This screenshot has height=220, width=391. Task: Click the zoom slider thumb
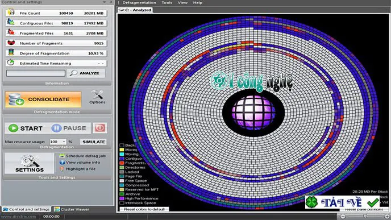coord(365,216)
